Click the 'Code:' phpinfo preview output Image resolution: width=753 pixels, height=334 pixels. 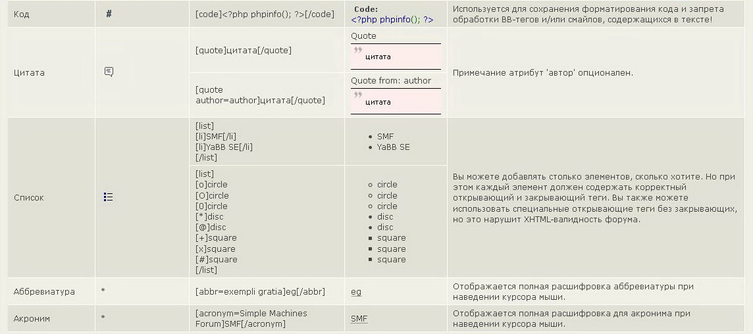coord(392,14)
